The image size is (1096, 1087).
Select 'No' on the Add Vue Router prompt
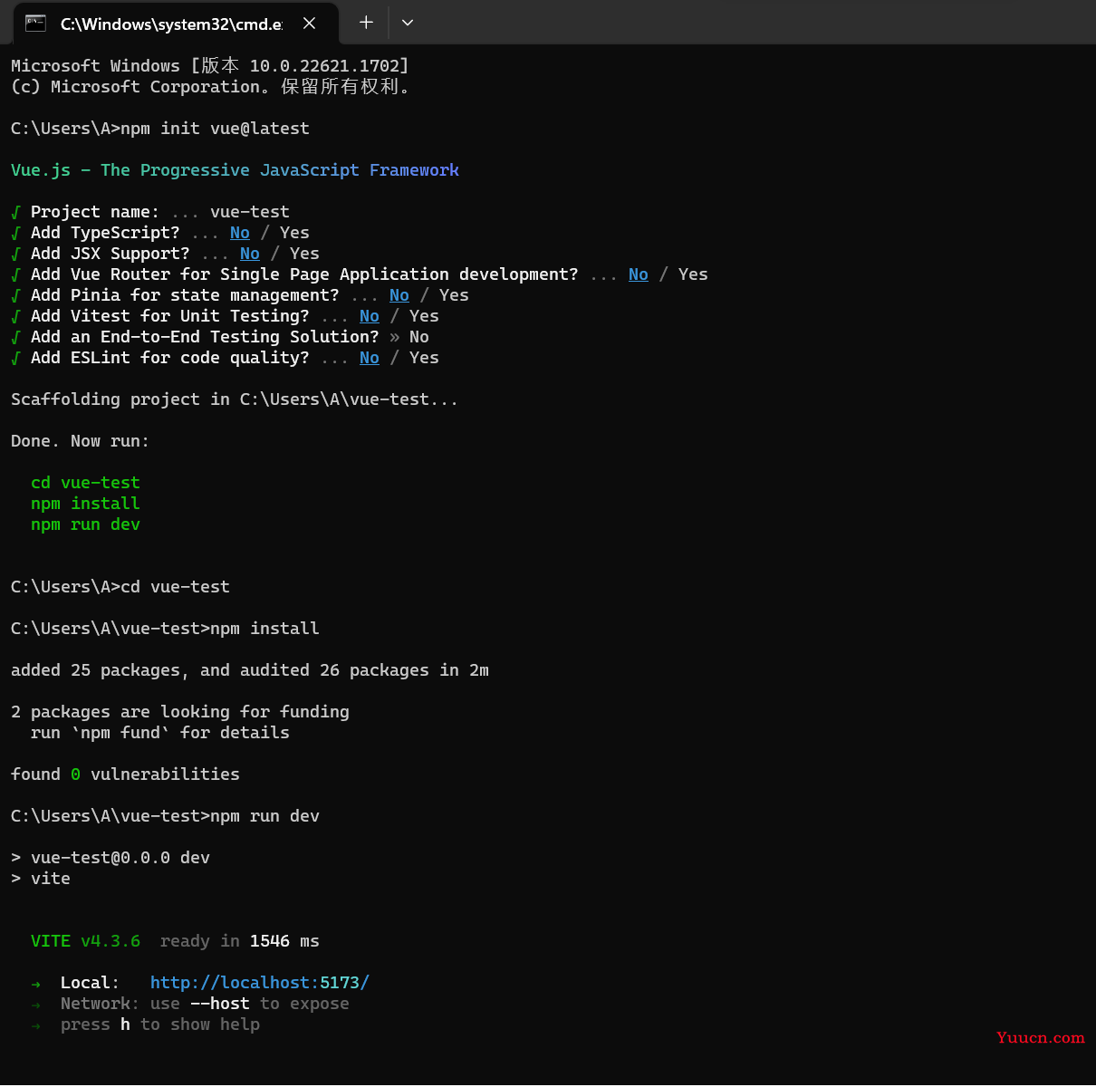click(639, 274)
